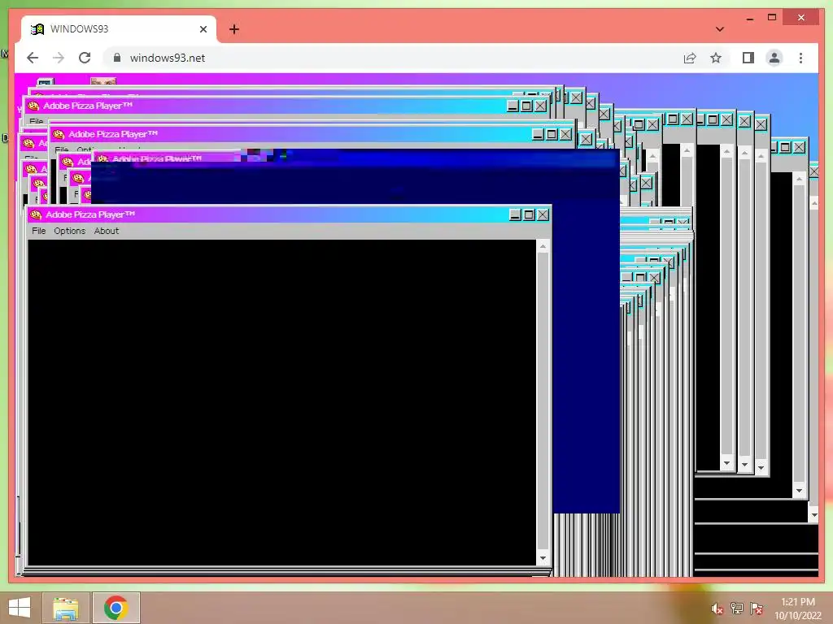
Task: Share this page icon
Action: (690, 58)
